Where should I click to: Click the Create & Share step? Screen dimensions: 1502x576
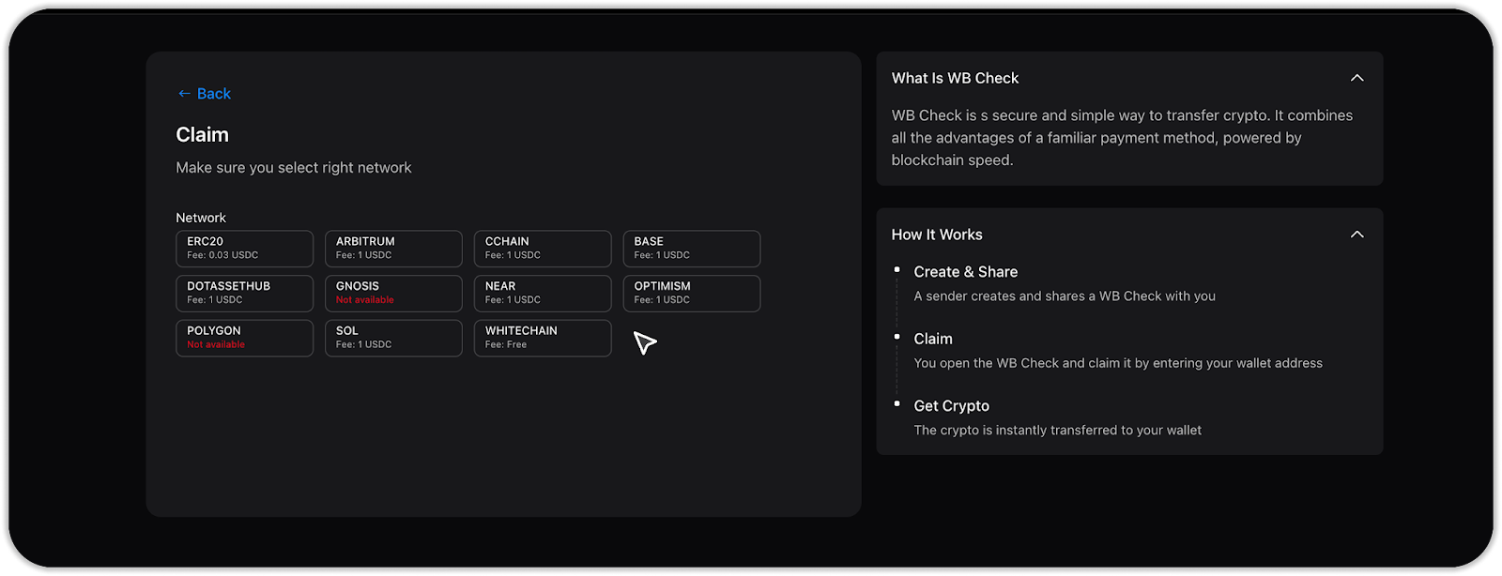(x=965, y=272)
